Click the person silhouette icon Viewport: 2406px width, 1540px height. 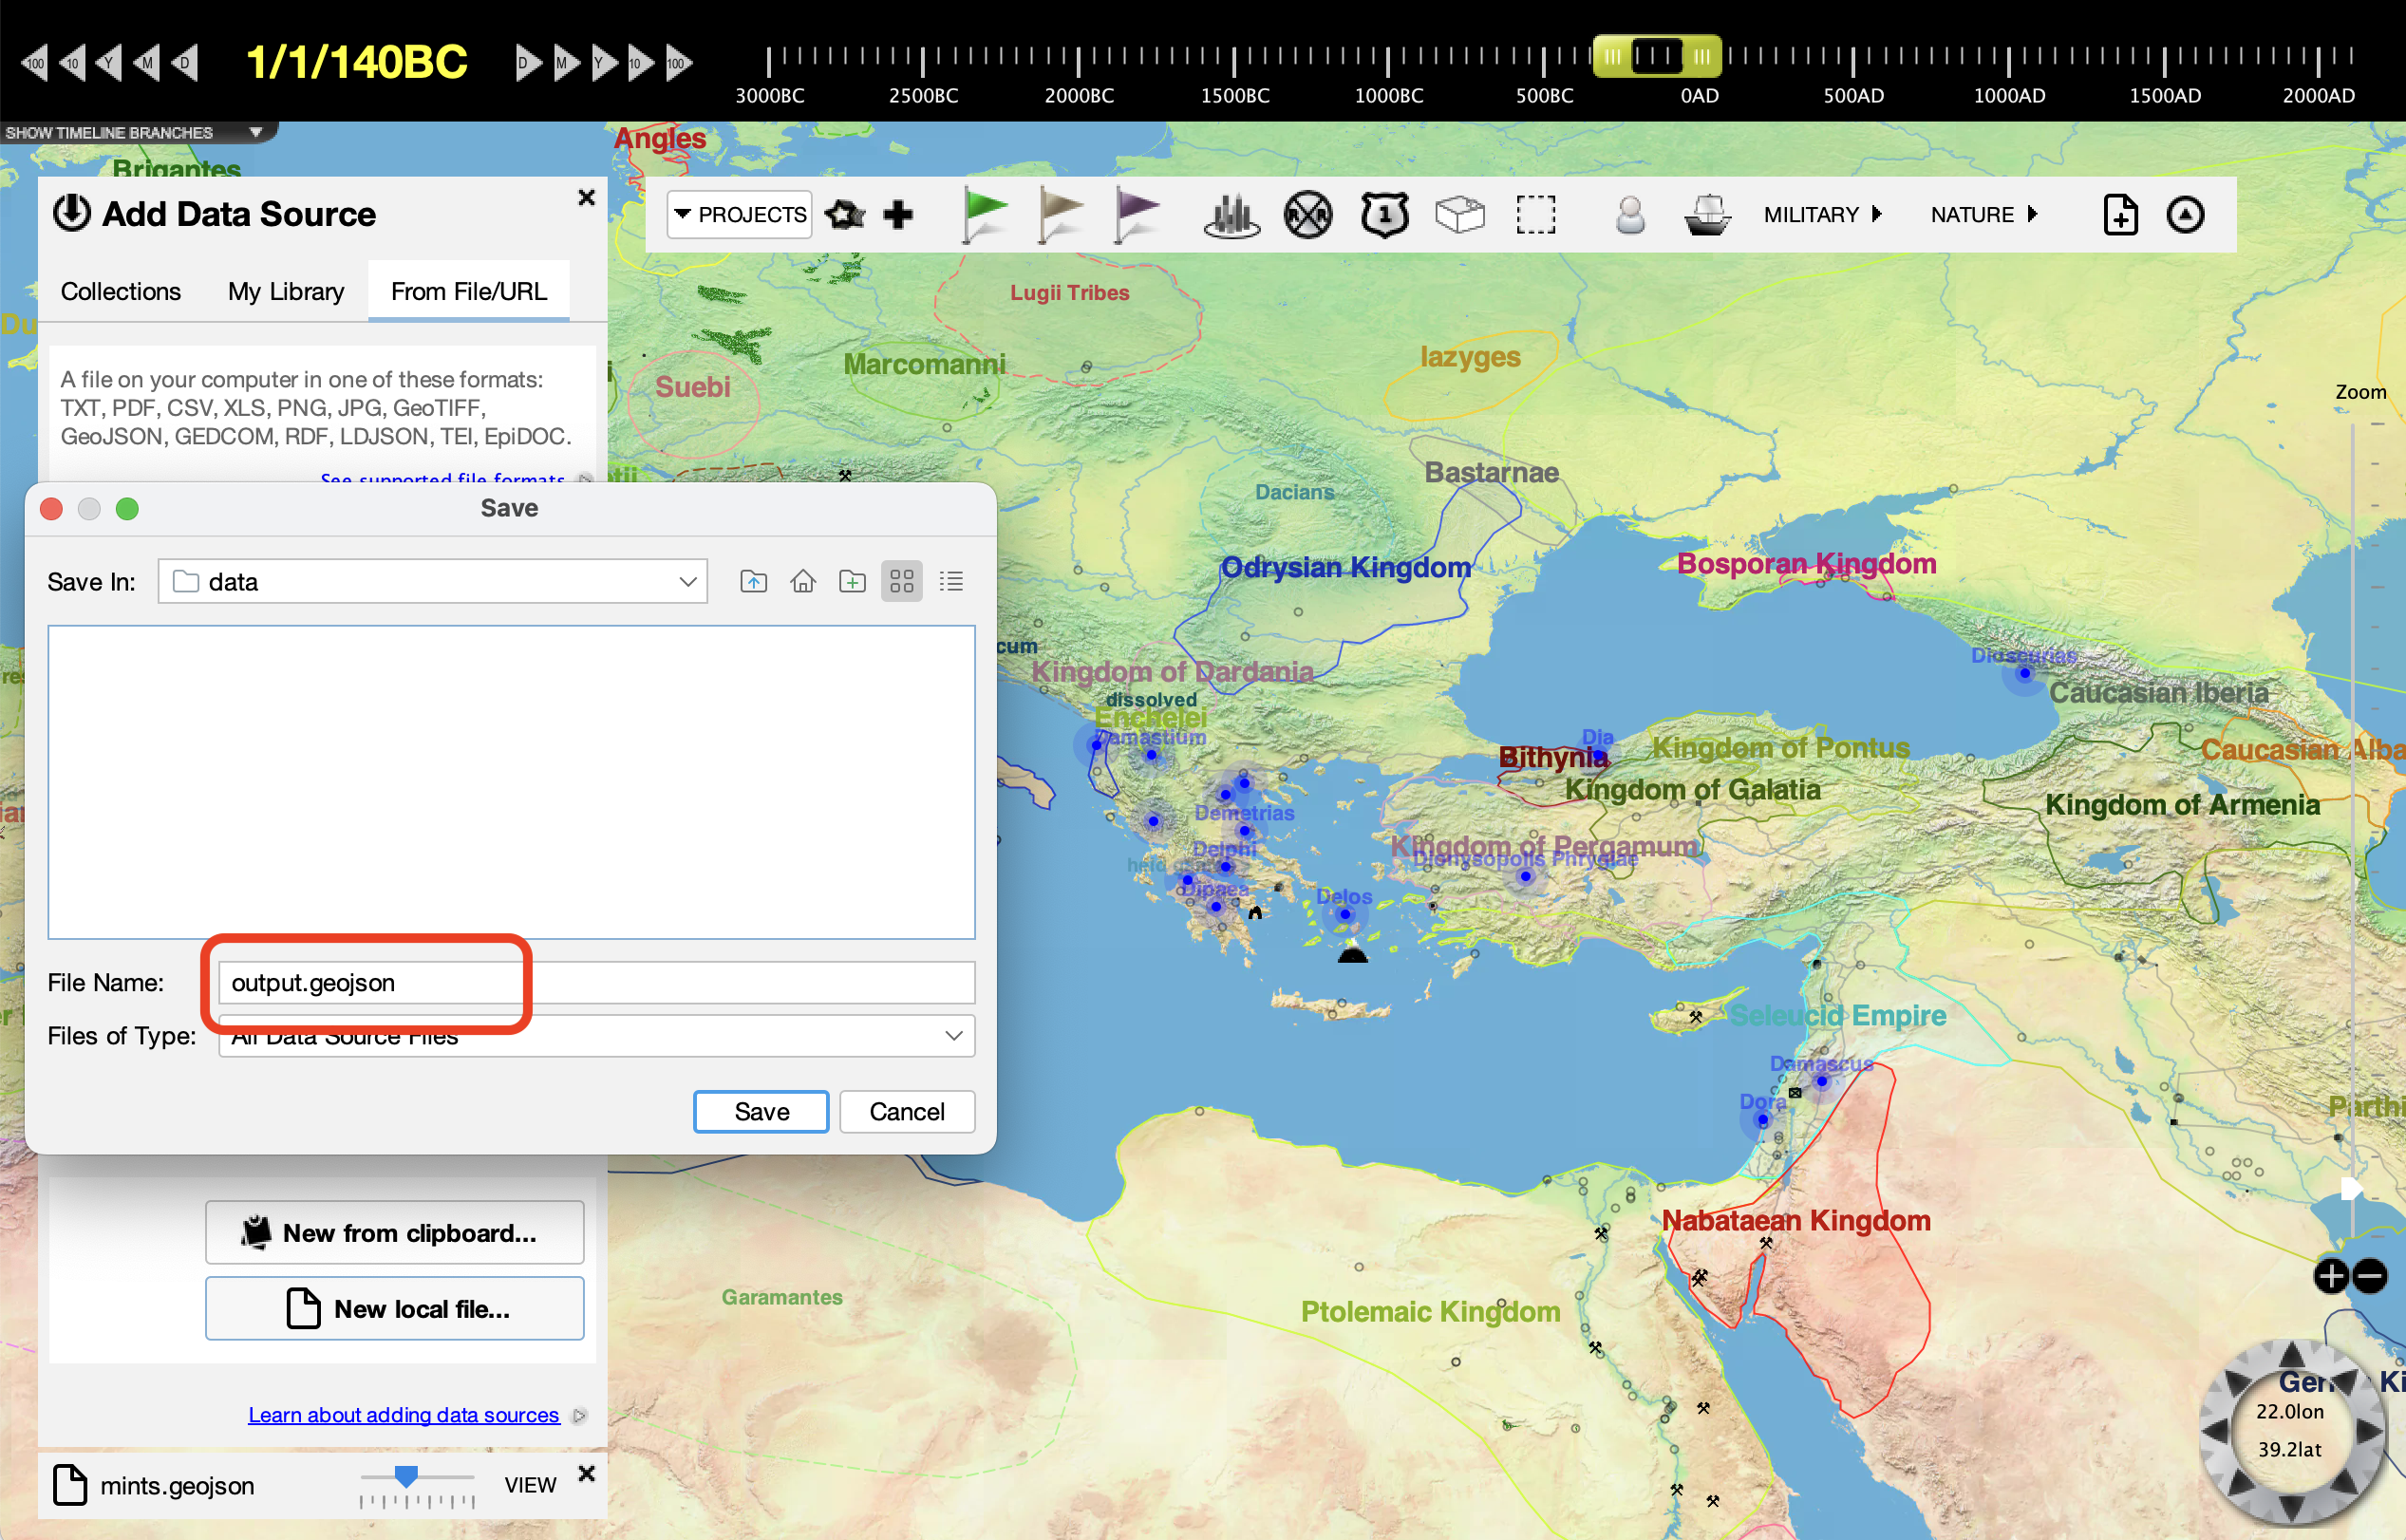point(1629,214)
